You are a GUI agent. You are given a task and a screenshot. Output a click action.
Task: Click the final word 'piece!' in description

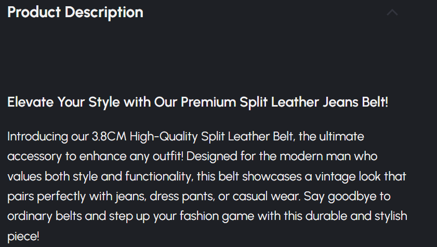click(23, 236)
